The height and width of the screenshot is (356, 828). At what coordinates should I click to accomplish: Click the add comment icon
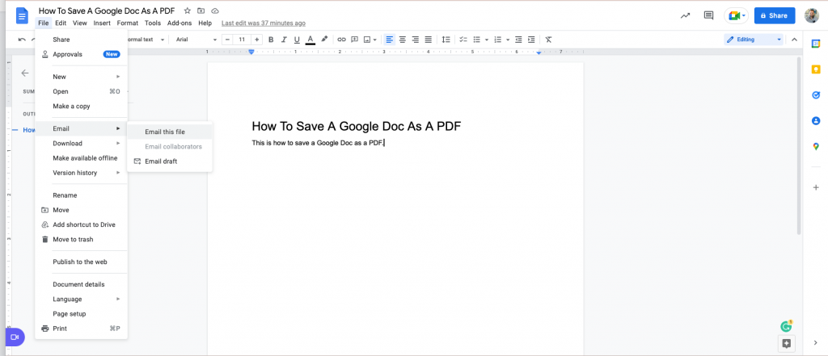355,40
